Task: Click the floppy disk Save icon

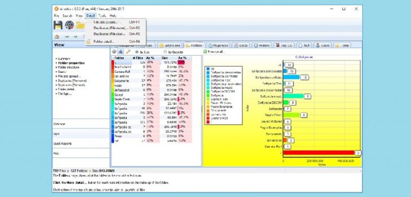Action: [58, 25]
